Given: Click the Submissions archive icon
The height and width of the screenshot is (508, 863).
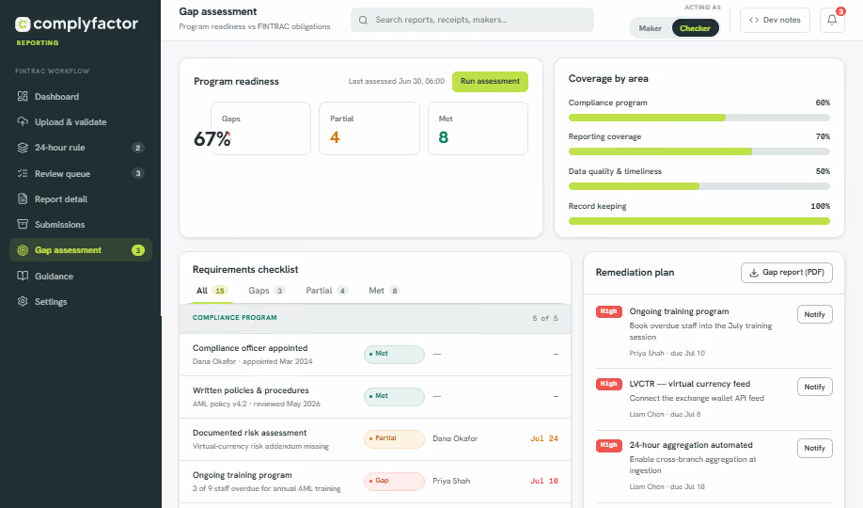Looking at the screenshot, I should click(x=23, y=224).
